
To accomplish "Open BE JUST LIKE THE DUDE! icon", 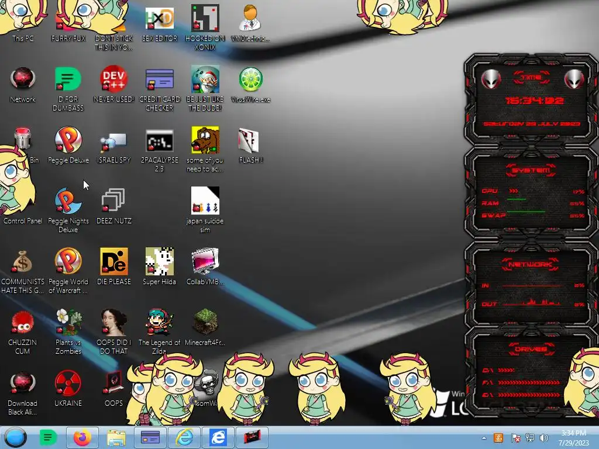I will (205, 89).
